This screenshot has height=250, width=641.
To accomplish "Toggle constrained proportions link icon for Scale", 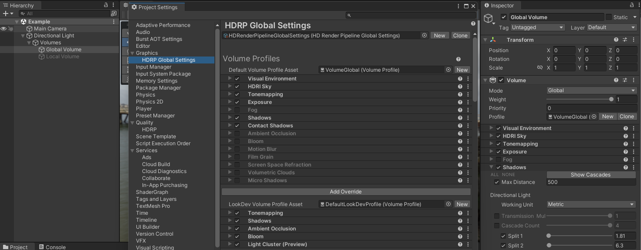I will tap(540, 68).
